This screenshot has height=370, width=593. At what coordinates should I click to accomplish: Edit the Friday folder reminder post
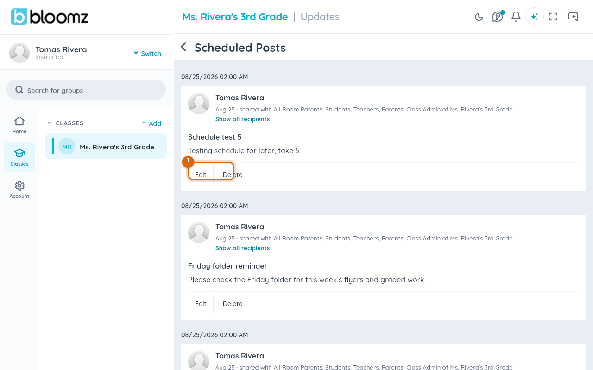pyautogui.click(x=201, y=303)
